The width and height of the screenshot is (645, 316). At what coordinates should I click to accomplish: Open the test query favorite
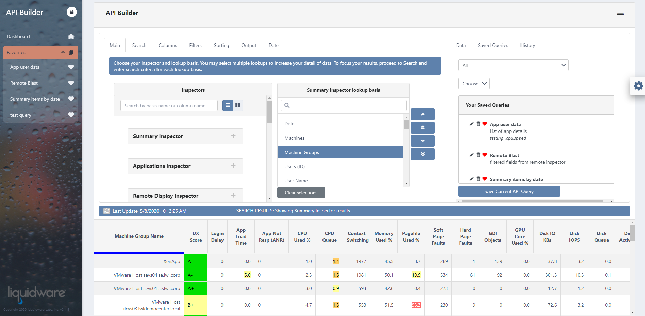pyautogui.click(x=21, y=115)
